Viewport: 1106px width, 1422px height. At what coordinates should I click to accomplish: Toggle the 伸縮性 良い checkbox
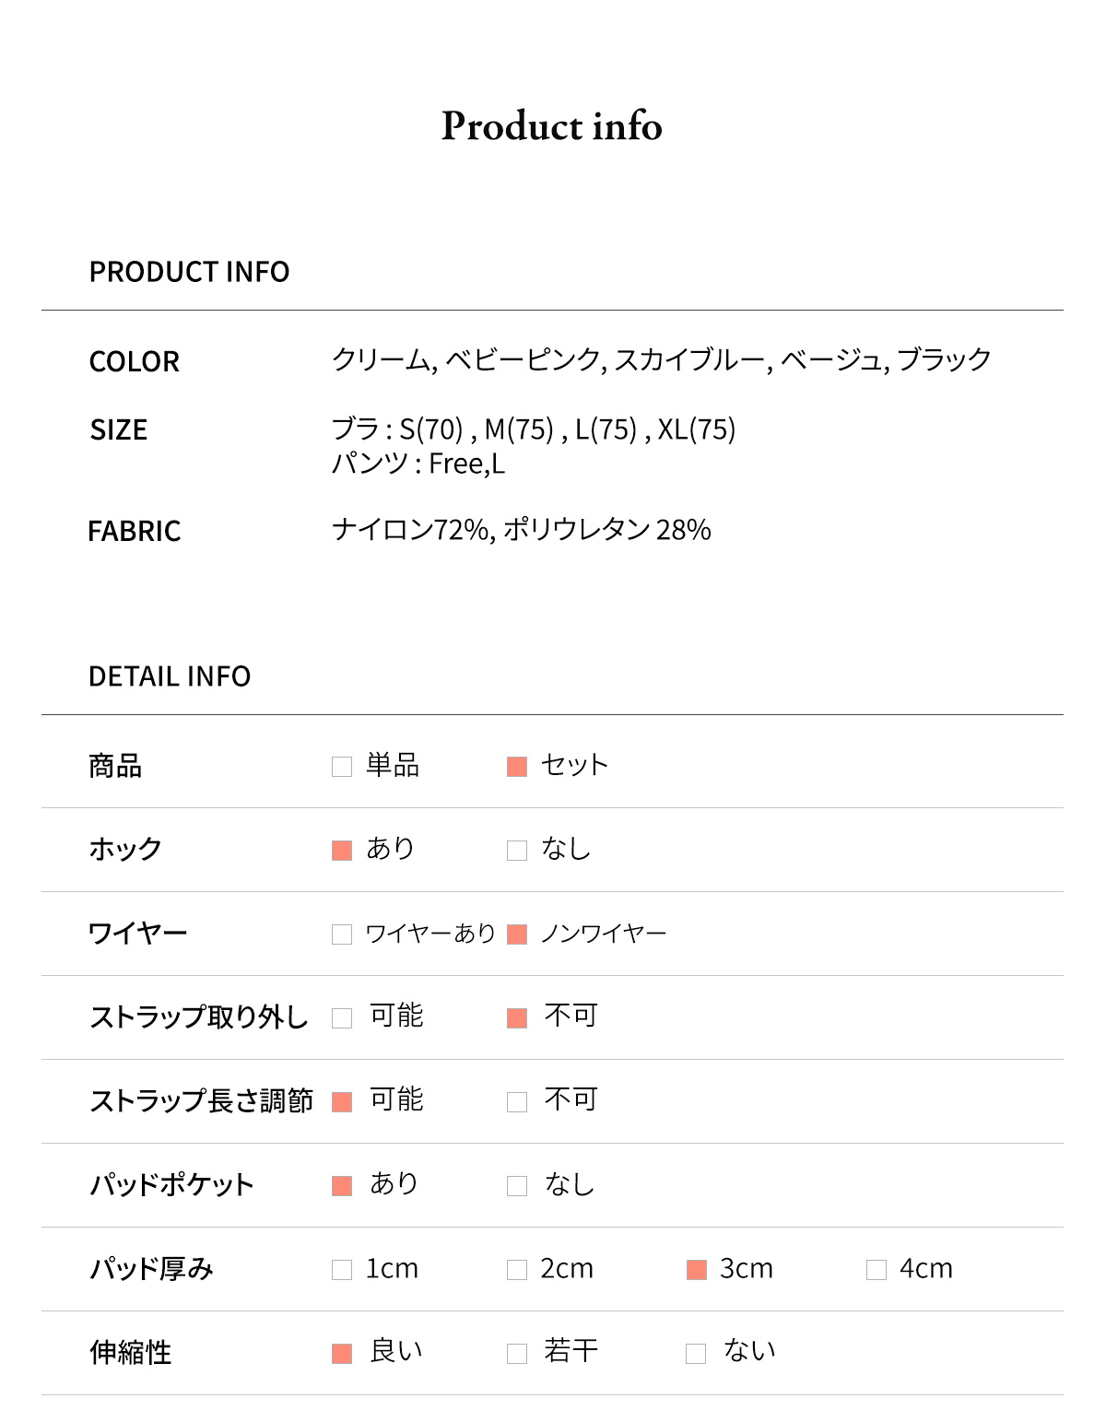click(x=342, y=1354)
